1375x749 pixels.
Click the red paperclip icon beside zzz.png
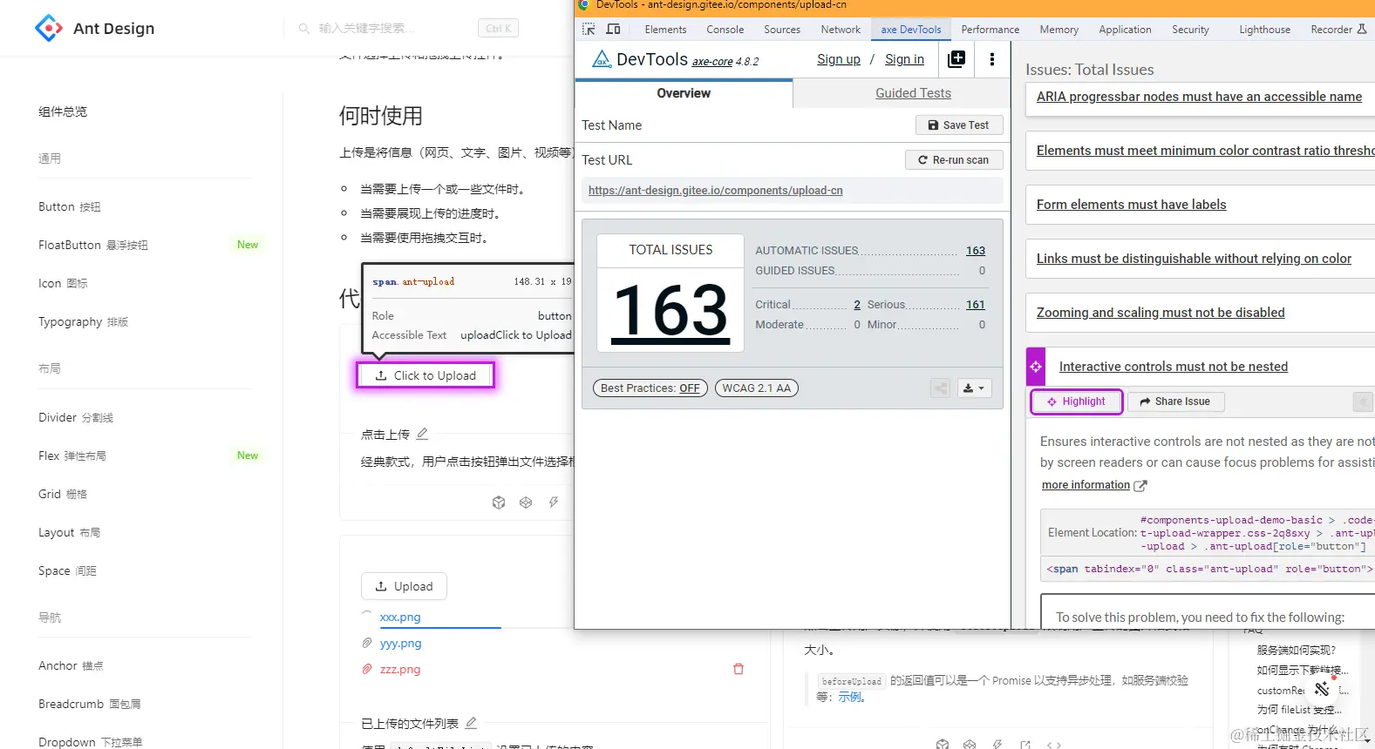(x=367, y=669)
